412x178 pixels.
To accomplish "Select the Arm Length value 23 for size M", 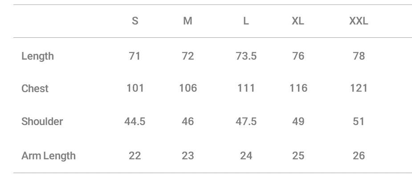I will click(188, 156).
